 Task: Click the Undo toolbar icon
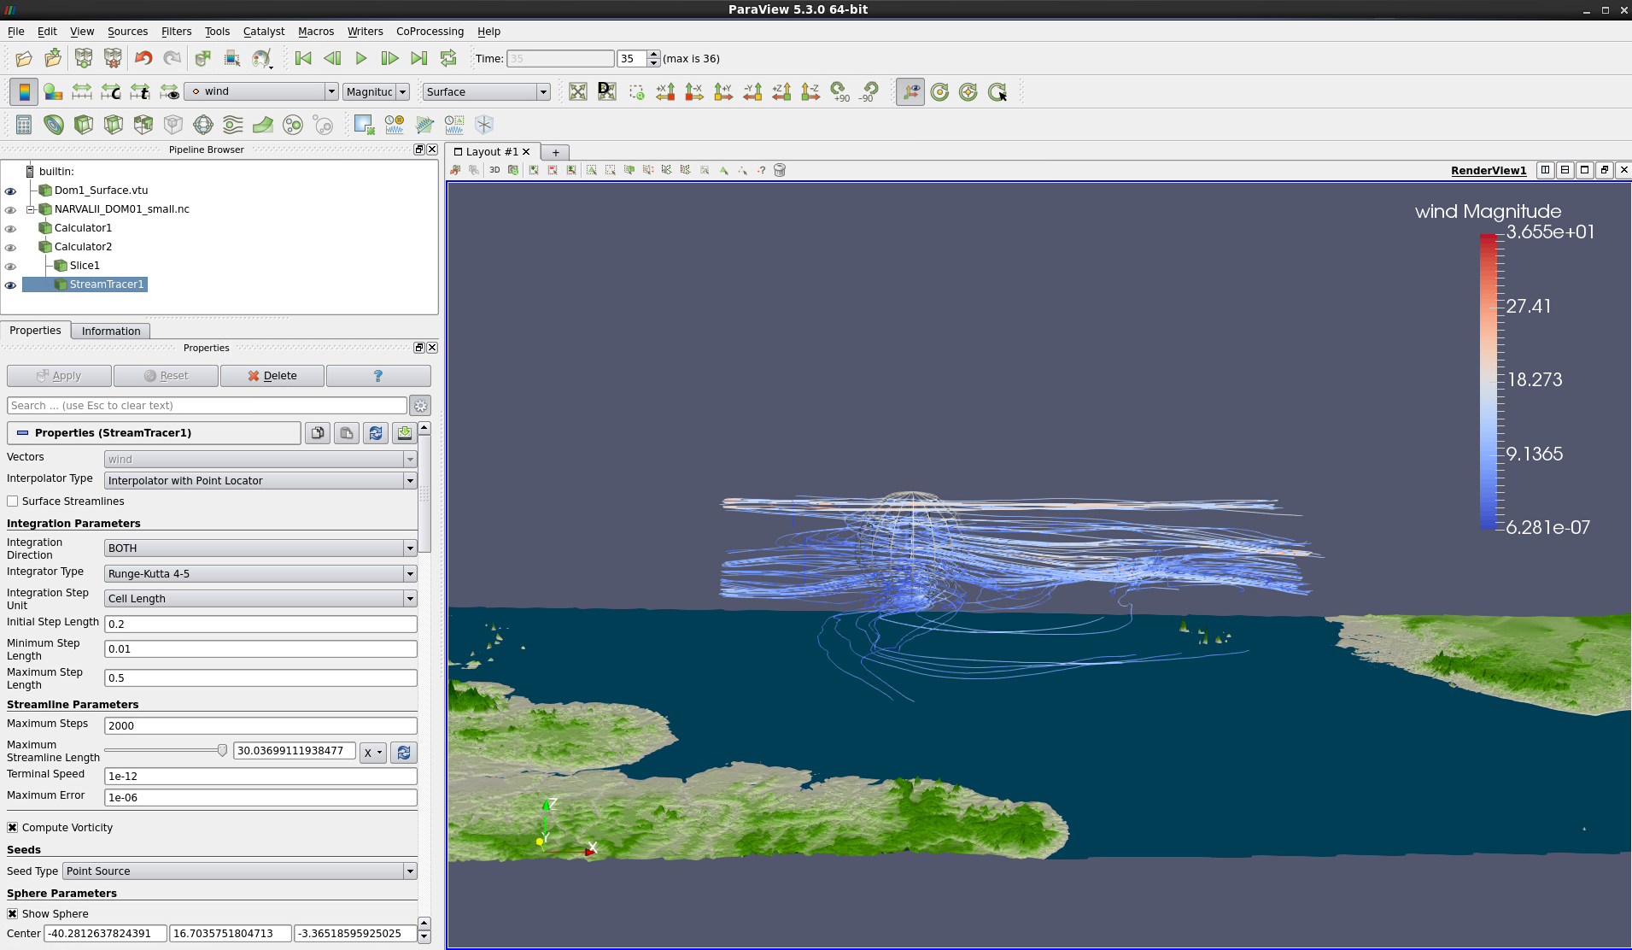143,59
